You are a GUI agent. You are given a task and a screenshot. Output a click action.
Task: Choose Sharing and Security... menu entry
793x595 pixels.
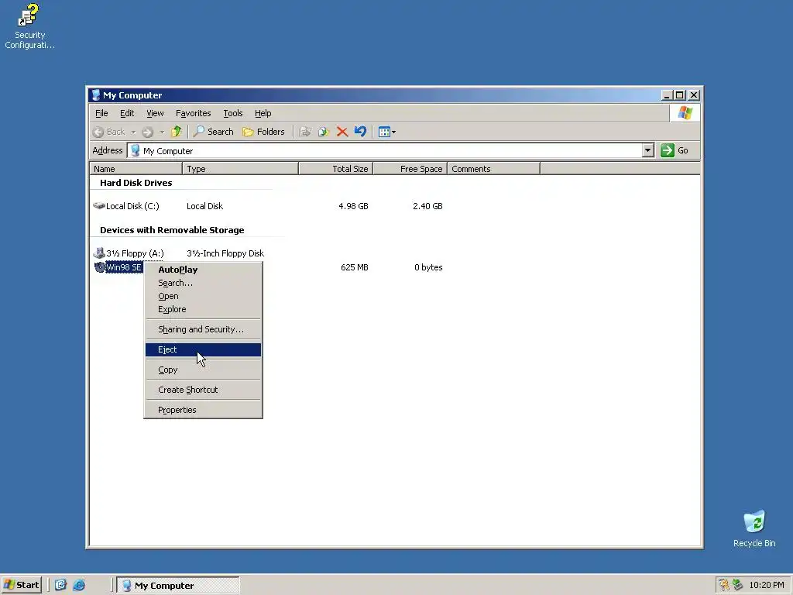click(204, 329)
